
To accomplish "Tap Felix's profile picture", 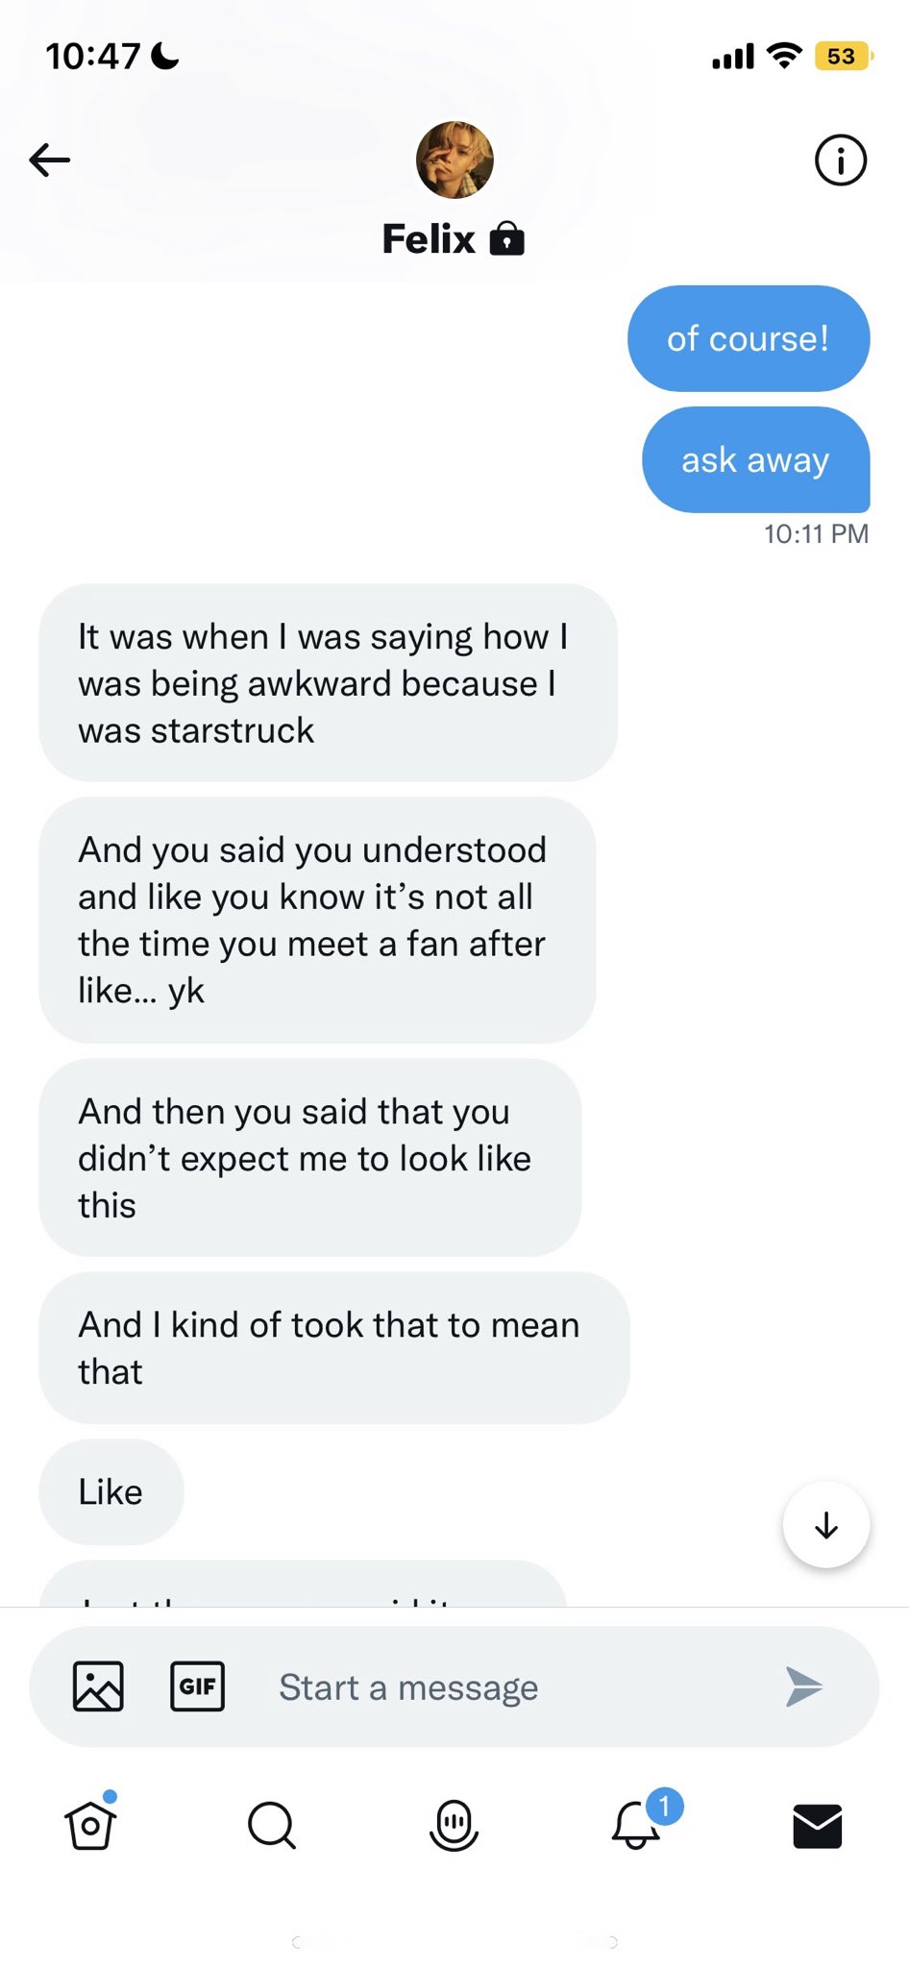I will tap(454, 160).
